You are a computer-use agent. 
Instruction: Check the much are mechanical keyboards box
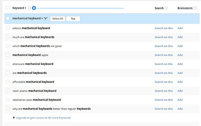[x=8, y=37]
